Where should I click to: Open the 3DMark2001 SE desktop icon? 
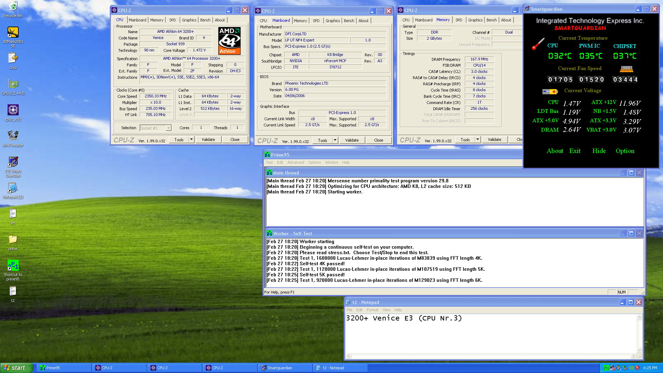tap(13, 32)
